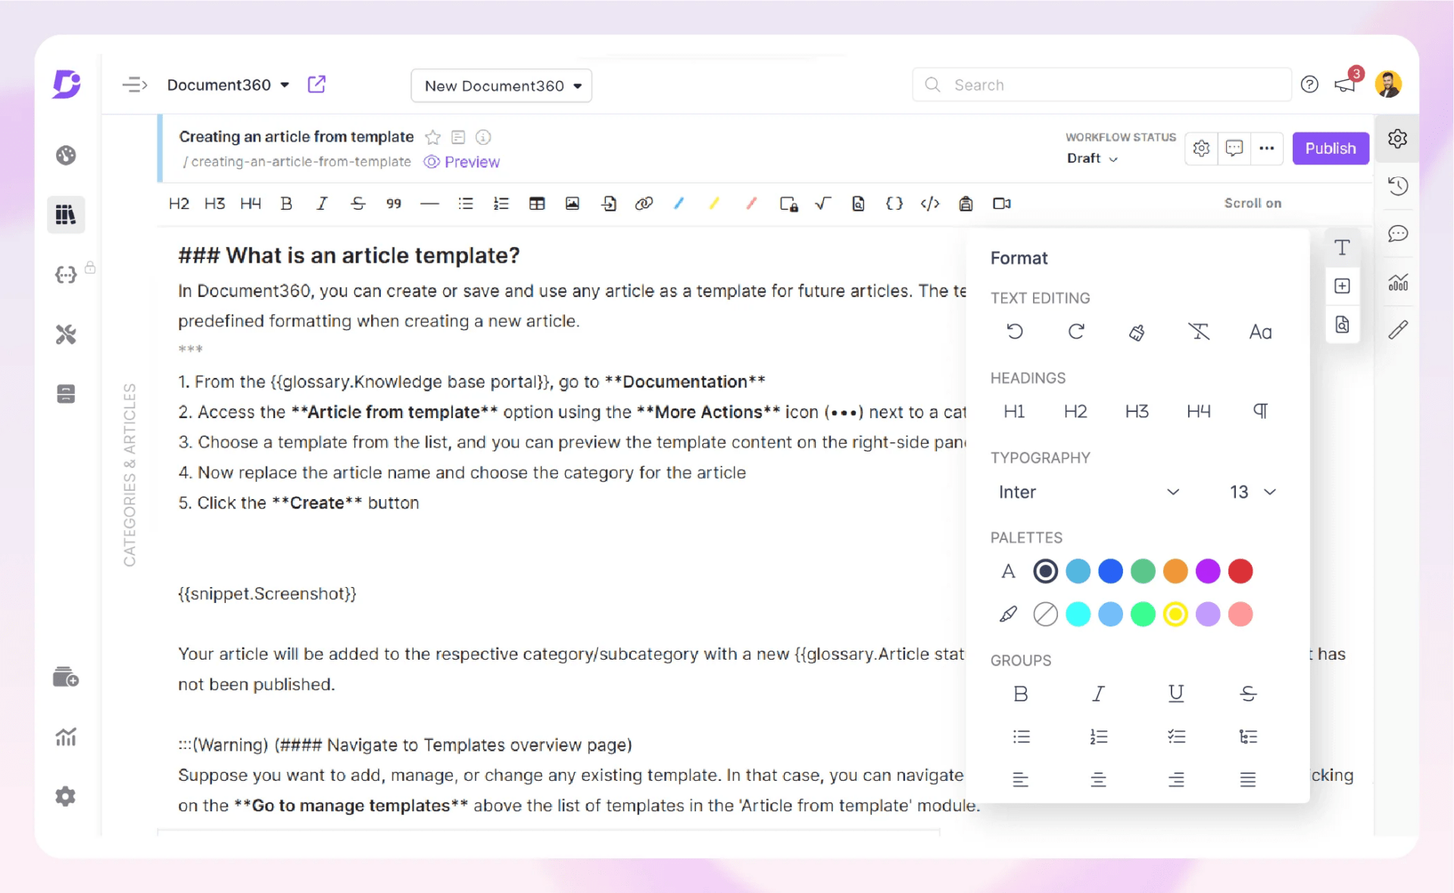The width and height of the screenshot is (1454, 893).
Task: Open the More Actions ellipsis menu
Action: pyautogui.click(x=1266, y=148)
